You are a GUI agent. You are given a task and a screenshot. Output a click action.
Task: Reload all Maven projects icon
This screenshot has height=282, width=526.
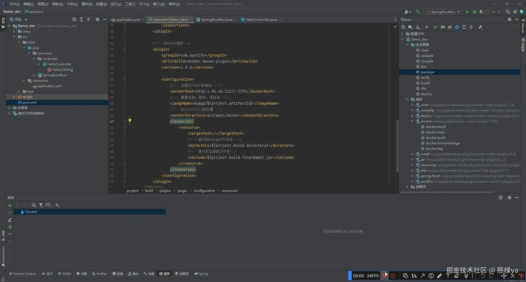coord(403,27)
